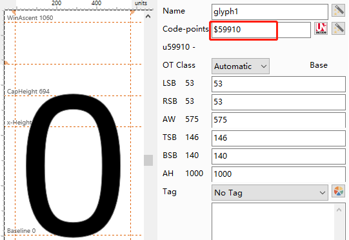Image resolution: width=349 pixels, height=240 pixels.
Task: Click the Name input field with glyph1
Action: 270,12
